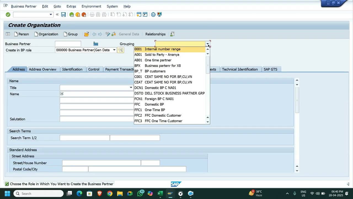Click the red Cancel icon

coord(84,15)
